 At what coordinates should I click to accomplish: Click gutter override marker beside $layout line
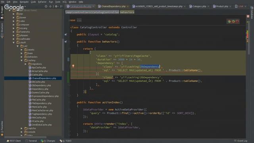65,35
